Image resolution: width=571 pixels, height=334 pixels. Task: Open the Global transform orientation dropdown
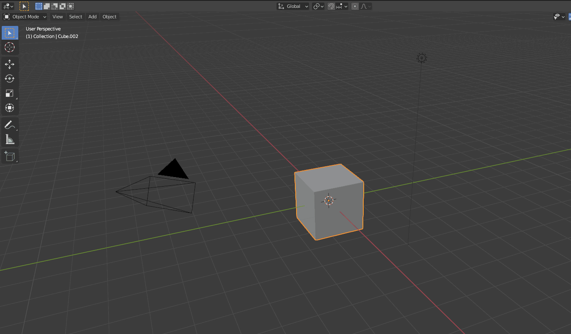[x=292, y=6]
